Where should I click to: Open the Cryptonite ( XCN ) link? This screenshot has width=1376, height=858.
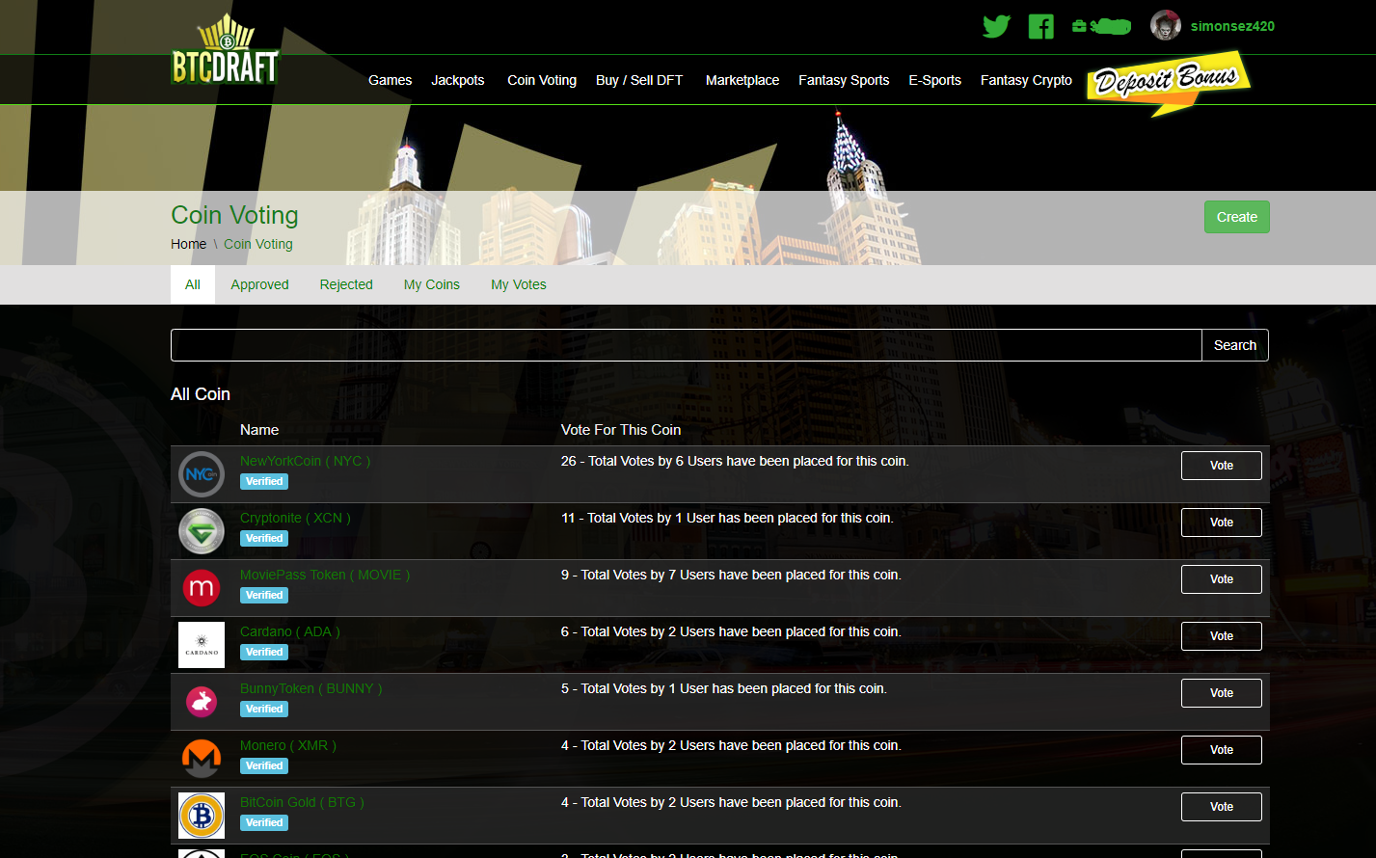point(295,518)
